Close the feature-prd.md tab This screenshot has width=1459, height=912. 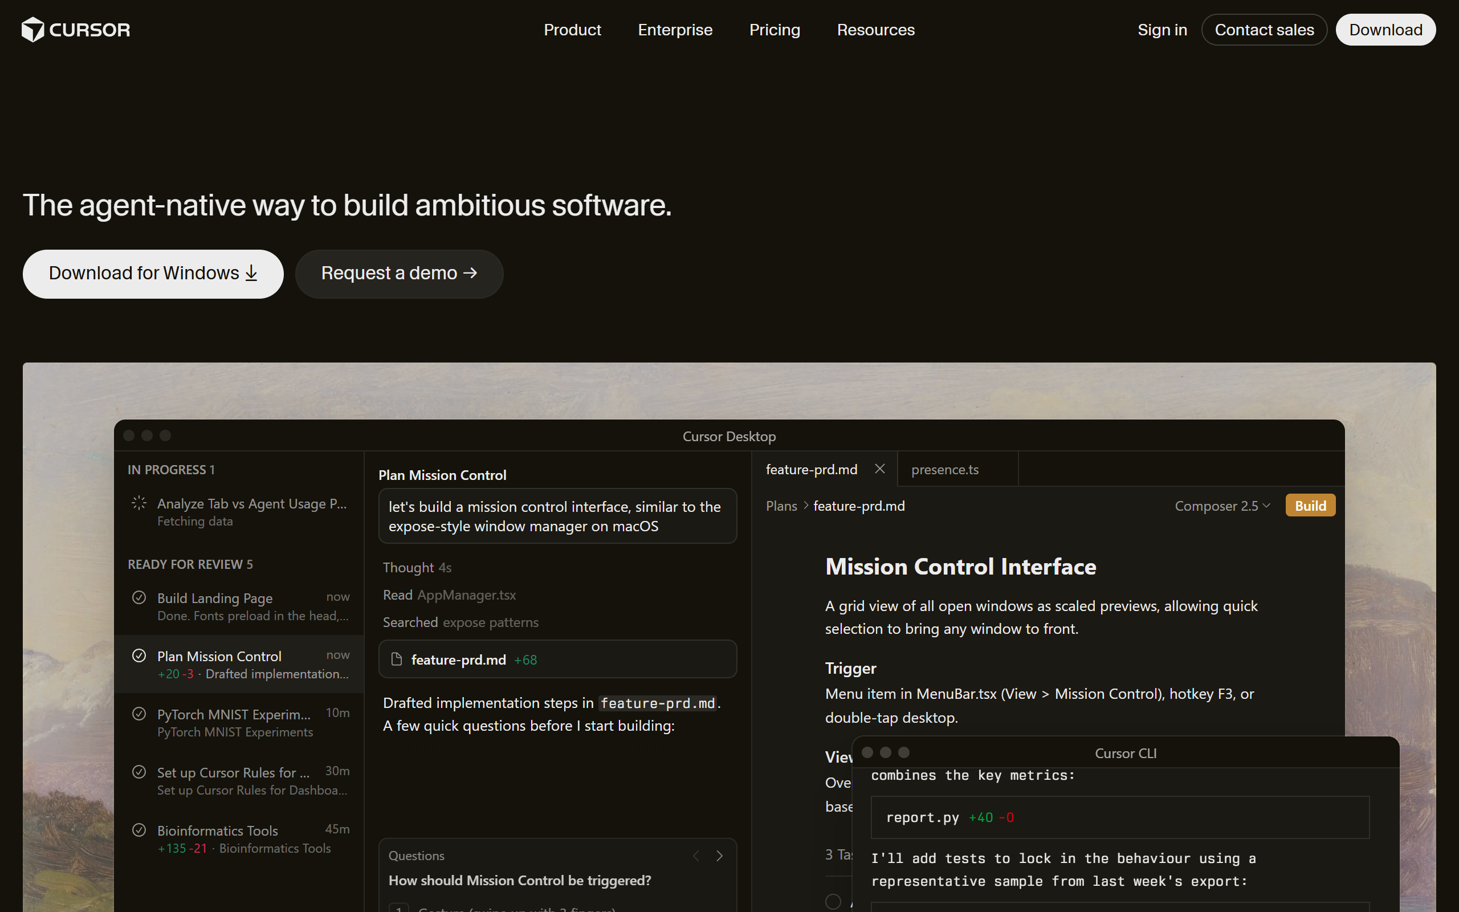coord(879,469)
